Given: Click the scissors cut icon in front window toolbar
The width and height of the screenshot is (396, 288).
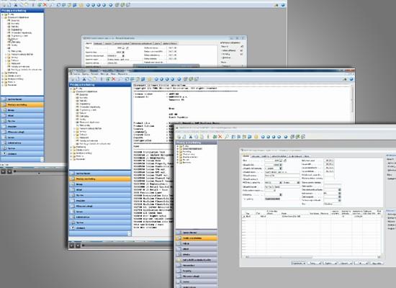Looking at the screenshot, I should (x=191, y=137).
